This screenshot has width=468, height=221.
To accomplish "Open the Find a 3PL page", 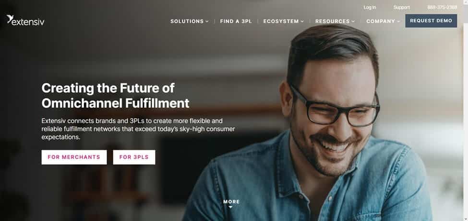I will [x=236, y=22].
